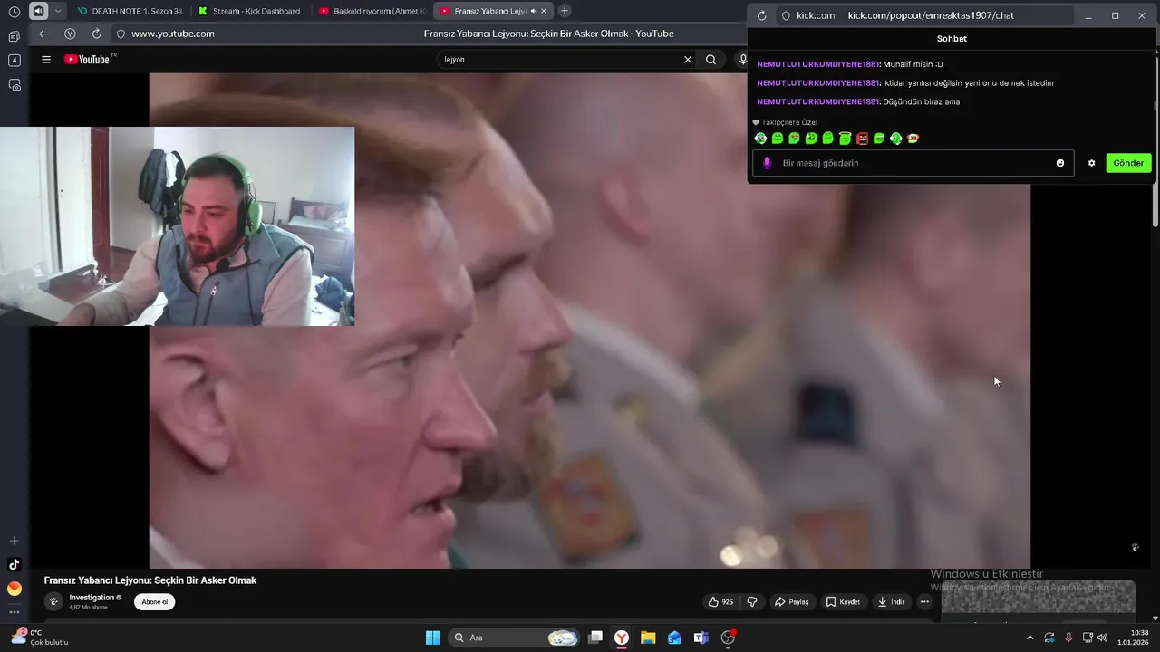The width and height of the screenshot is (1160, 652).
Task: Click the 'Takipçilere Özel' label
Action: 789,122
